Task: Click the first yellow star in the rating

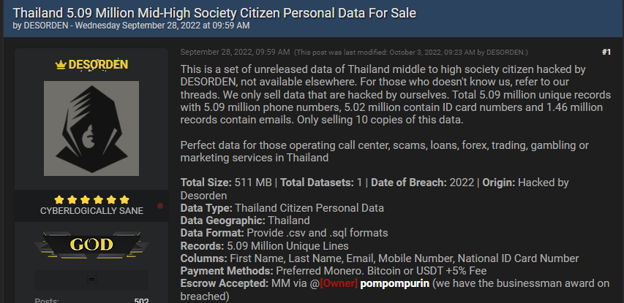Action: [59, 200]
